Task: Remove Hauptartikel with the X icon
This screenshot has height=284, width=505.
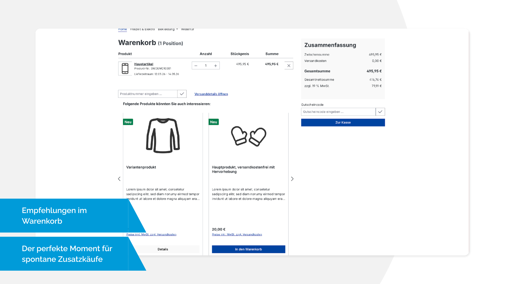Action: point(289,65)
